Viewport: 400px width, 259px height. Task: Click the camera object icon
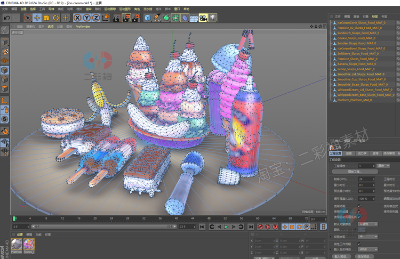click(x=203, y=18)
